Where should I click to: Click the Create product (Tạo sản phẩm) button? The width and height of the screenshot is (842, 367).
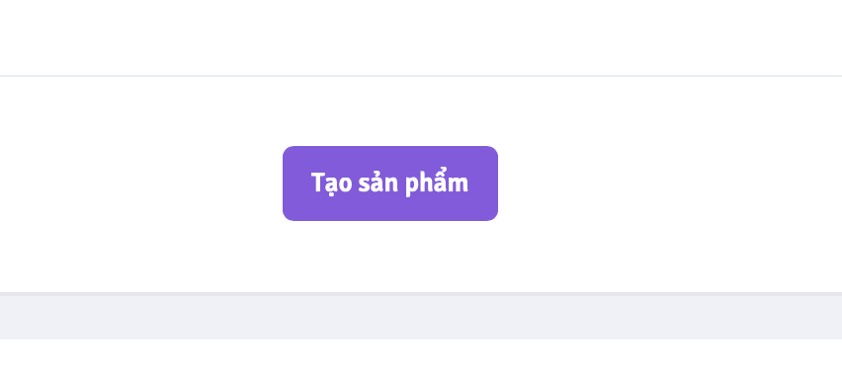[x=390, y=183]
